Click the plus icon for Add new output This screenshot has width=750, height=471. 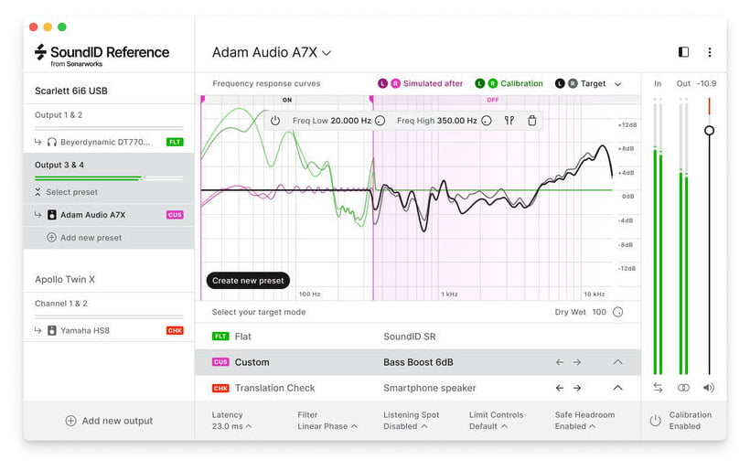(70, 421)
